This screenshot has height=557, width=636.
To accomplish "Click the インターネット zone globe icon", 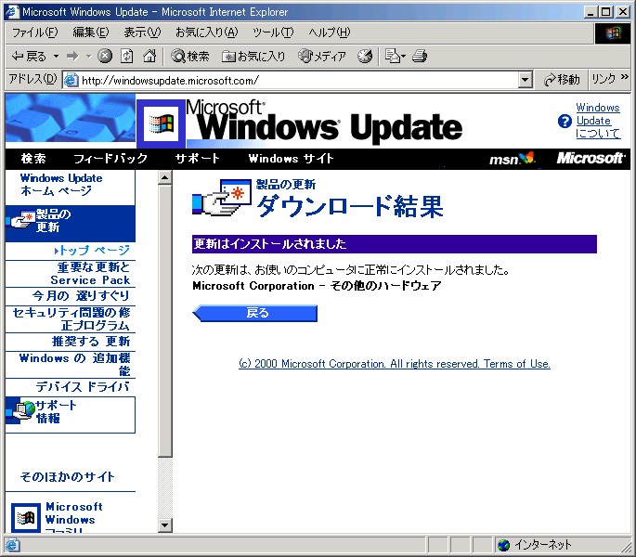I will [503, 545].
